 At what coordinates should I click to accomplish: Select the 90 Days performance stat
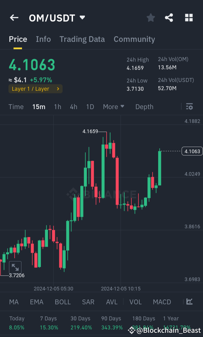coord(111,323)
